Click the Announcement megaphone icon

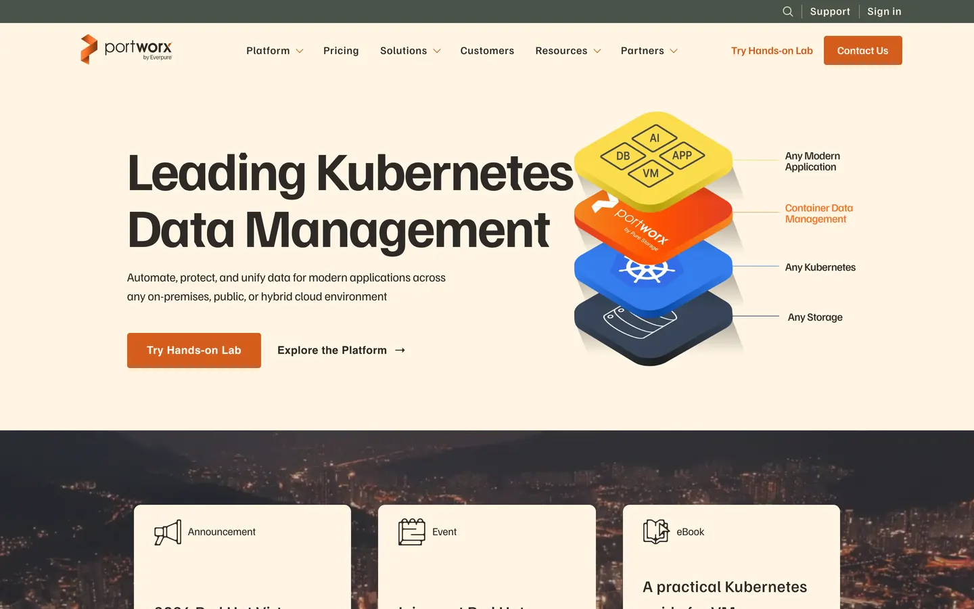[168, 533]
